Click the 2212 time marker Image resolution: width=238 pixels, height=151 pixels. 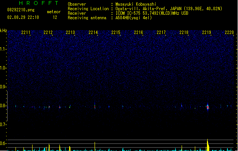pyautogui.click(x=48, y=32)
